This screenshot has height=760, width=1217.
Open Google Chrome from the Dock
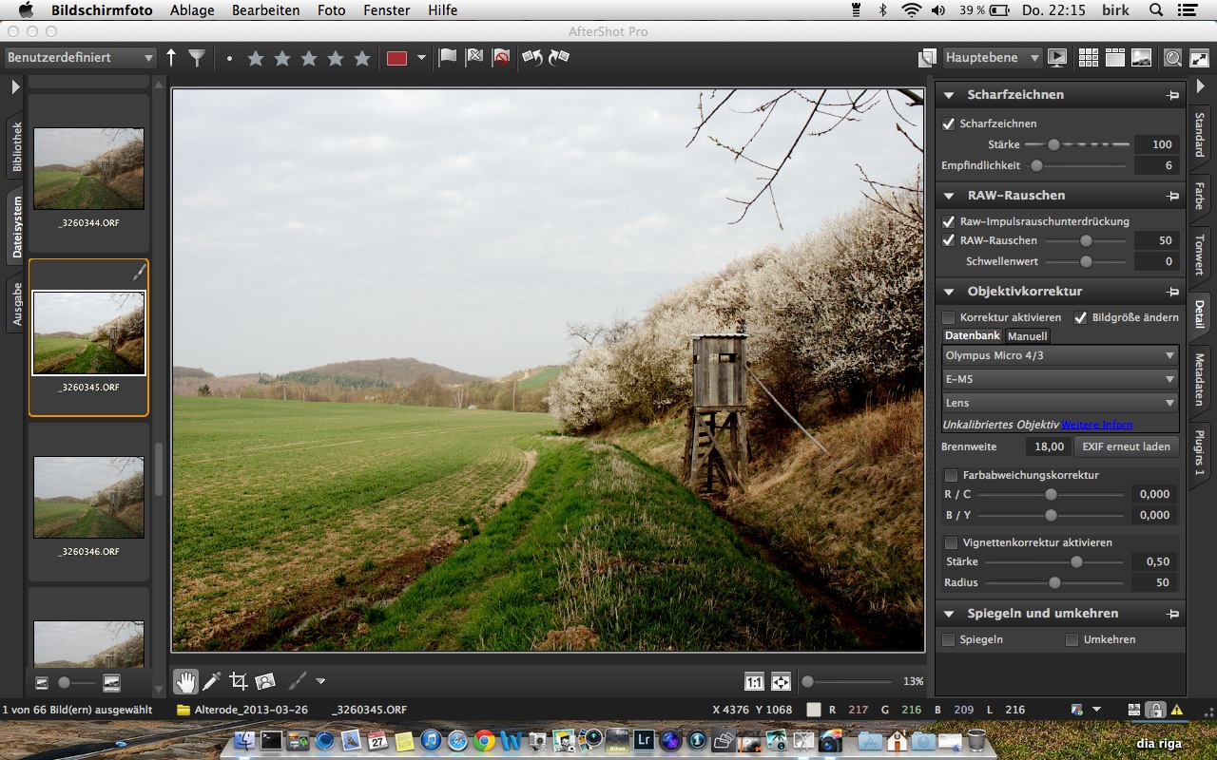coord(484,740)
